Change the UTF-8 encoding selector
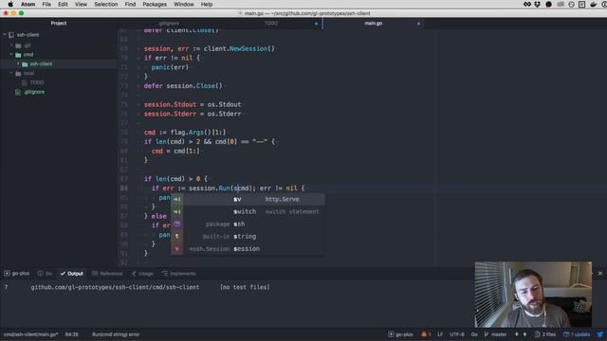The image size is (607, 341). click(x=457, y=334)
